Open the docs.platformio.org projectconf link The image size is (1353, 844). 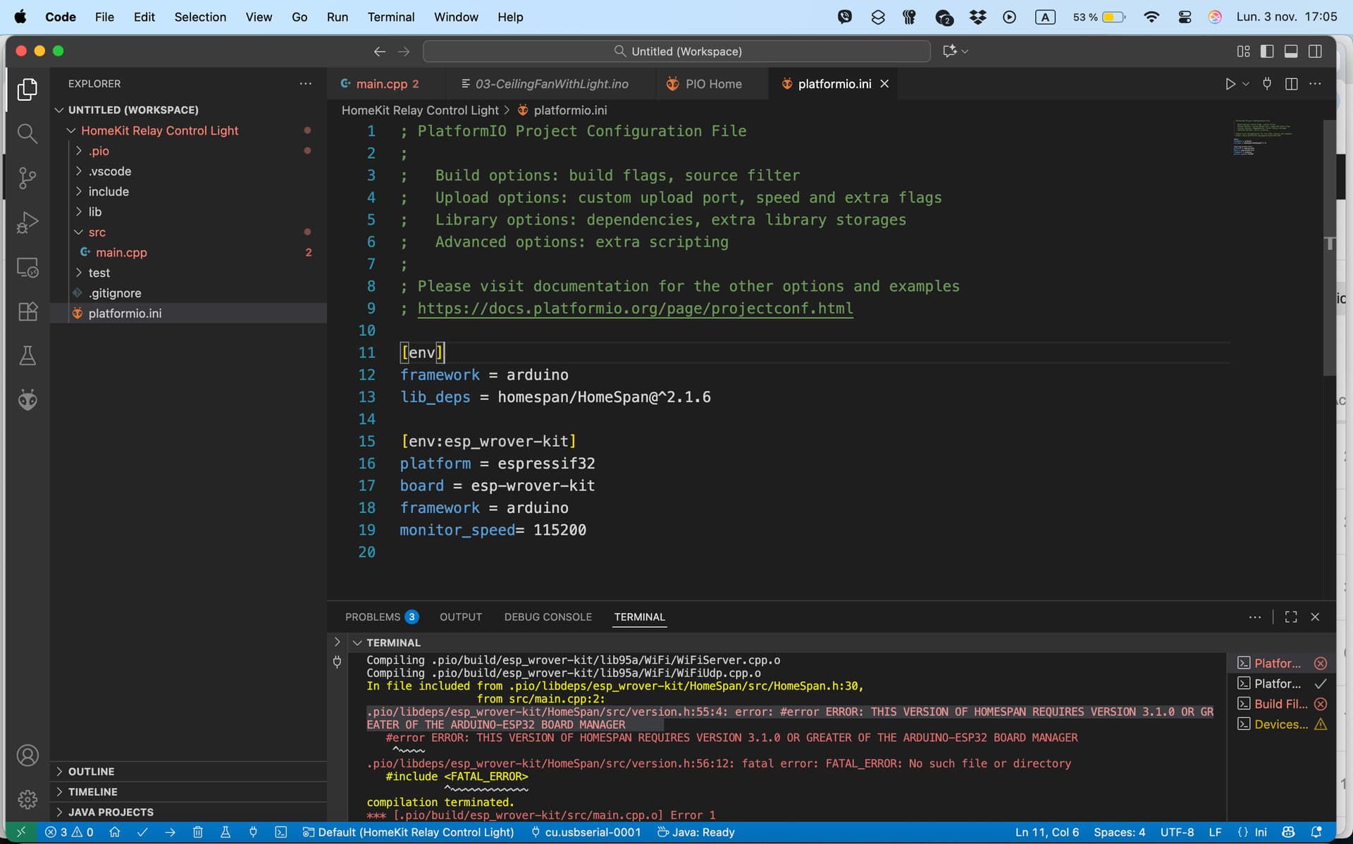point(635,309)
